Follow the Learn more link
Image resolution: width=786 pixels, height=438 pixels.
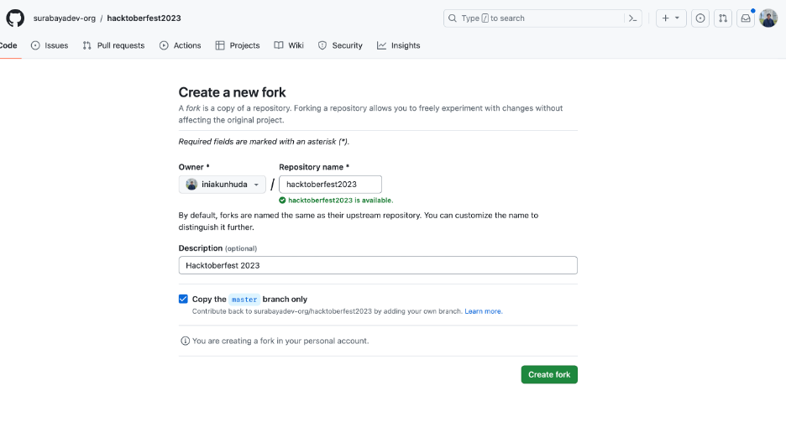[483, 311]
